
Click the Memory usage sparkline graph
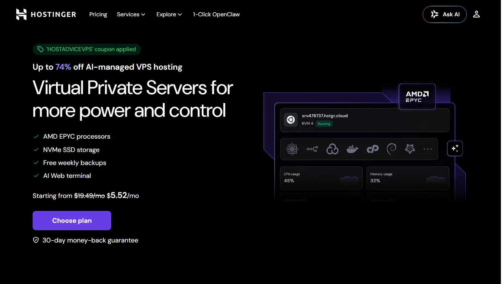click(436, 179)
